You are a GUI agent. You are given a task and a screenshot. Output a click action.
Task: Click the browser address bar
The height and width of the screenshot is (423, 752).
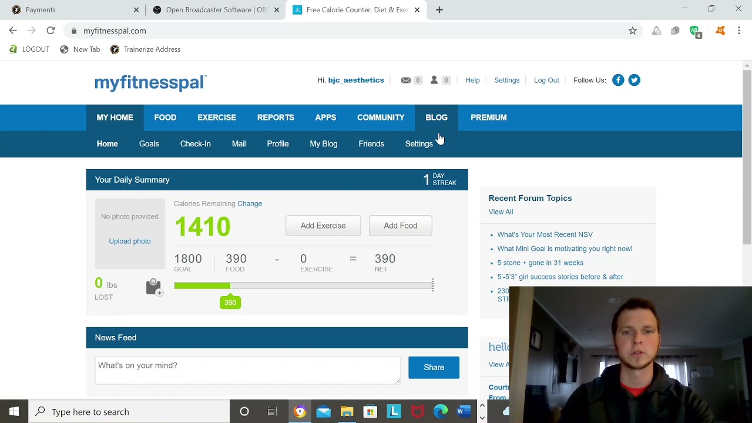(352, 31)
